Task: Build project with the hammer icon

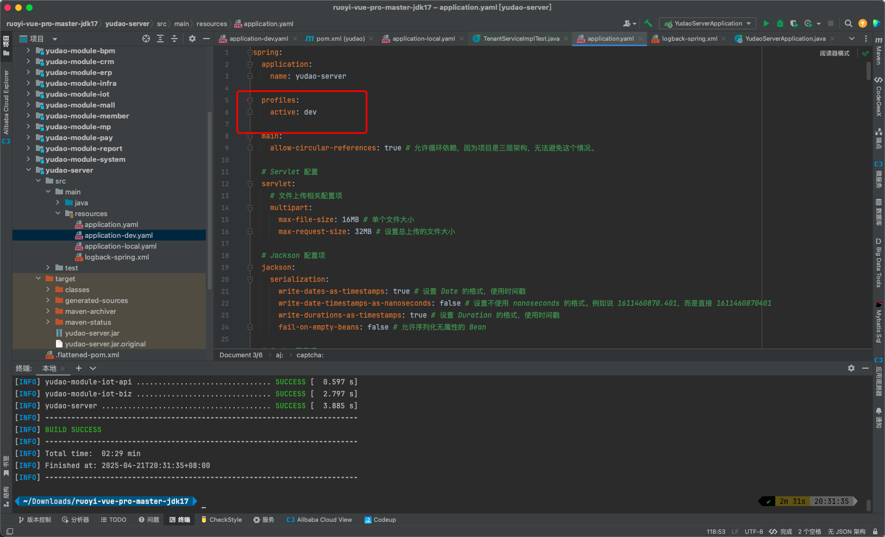Action: [648, 23]
